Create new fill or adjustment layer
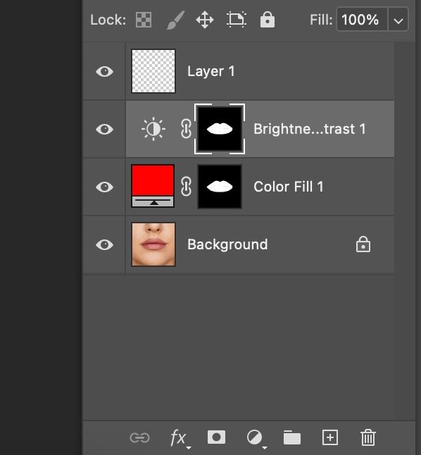 256,438
